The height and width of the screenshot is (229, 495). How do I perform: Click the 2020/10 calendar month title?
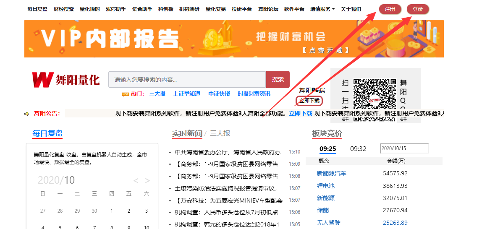56,180
